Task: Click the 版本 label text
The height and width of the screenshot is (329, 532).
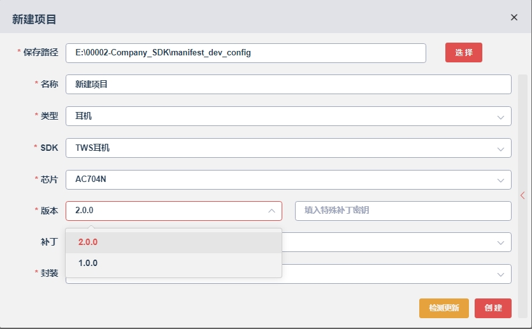Action: (49, 211)
